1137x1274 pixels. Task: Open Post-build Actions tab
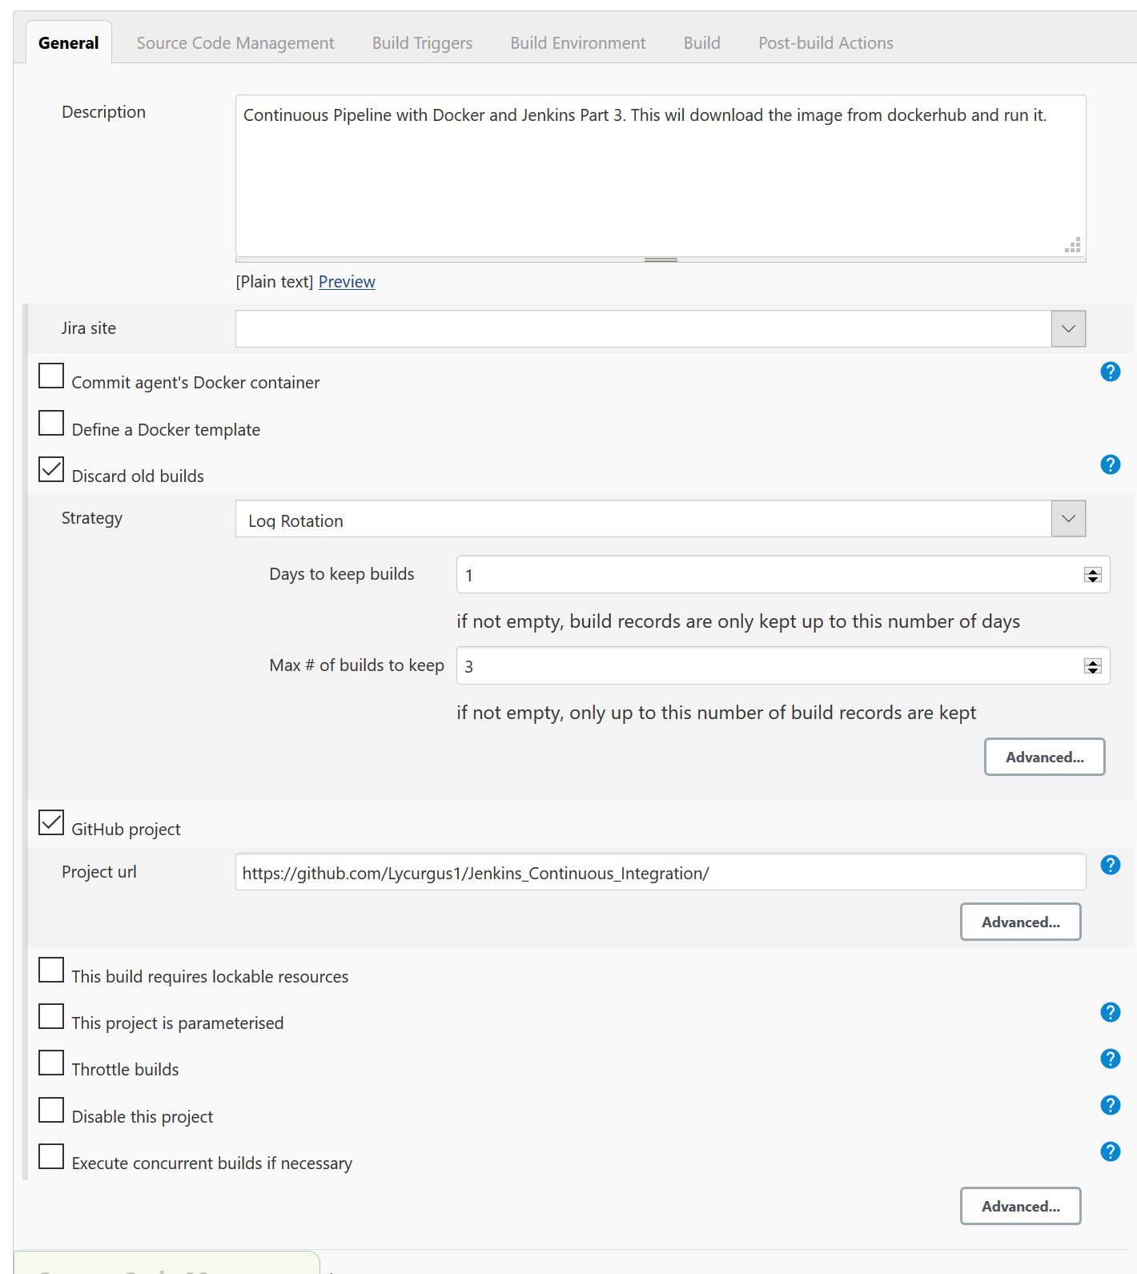[826, 43]
